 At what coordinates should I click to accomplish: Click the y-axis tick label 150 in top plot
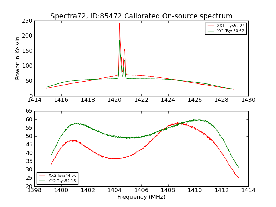27,51
